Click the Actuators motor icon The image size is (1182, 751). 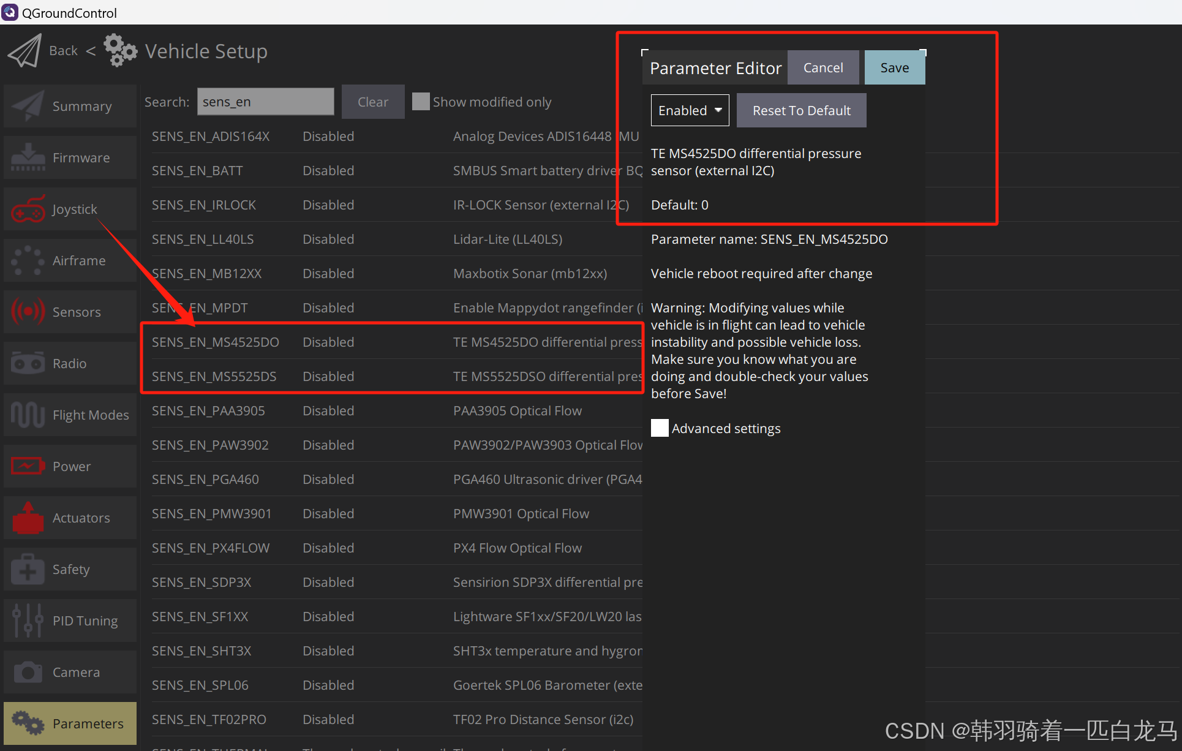pos(28,518)
